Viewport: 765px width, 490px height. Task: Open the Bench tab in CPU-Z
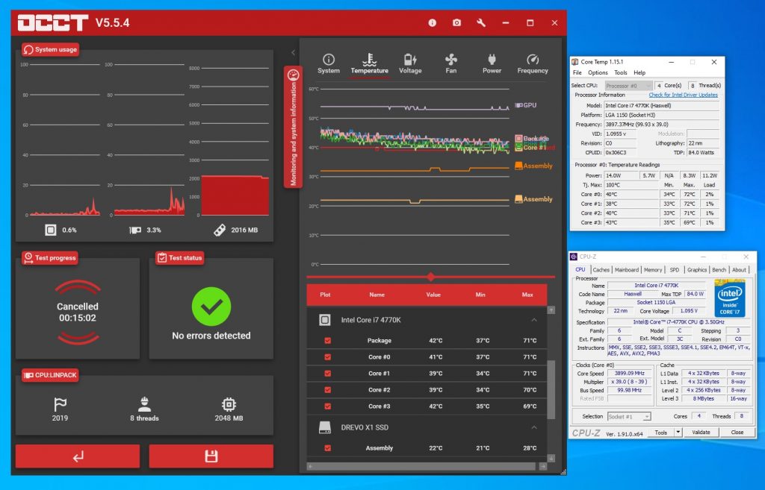719,270
